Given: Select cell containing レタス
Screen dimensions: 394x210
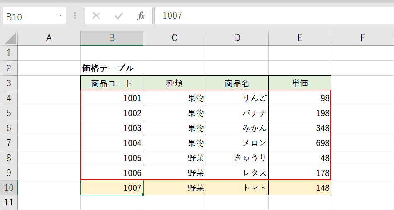Looking at the screenshot, I should [x=237, y=173].
